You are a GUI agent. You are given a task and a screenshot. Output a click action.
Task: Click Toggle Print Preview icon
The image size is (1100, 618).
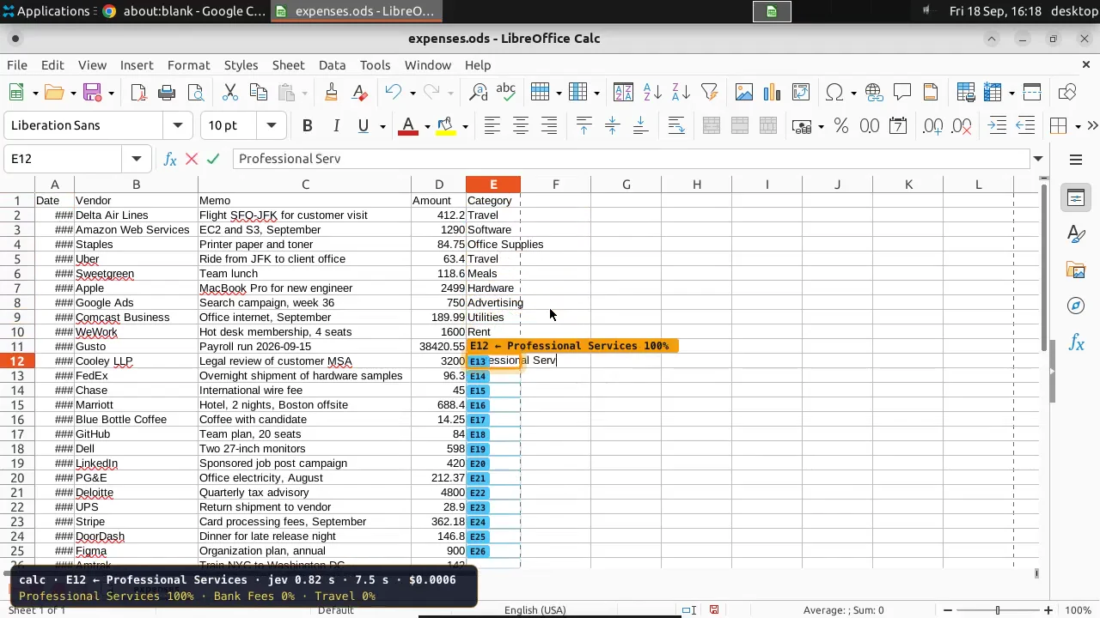[x=196, y=93]
